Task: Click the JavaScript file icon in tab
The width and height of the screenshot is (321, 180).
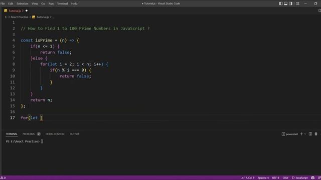Action: (6, 10)
